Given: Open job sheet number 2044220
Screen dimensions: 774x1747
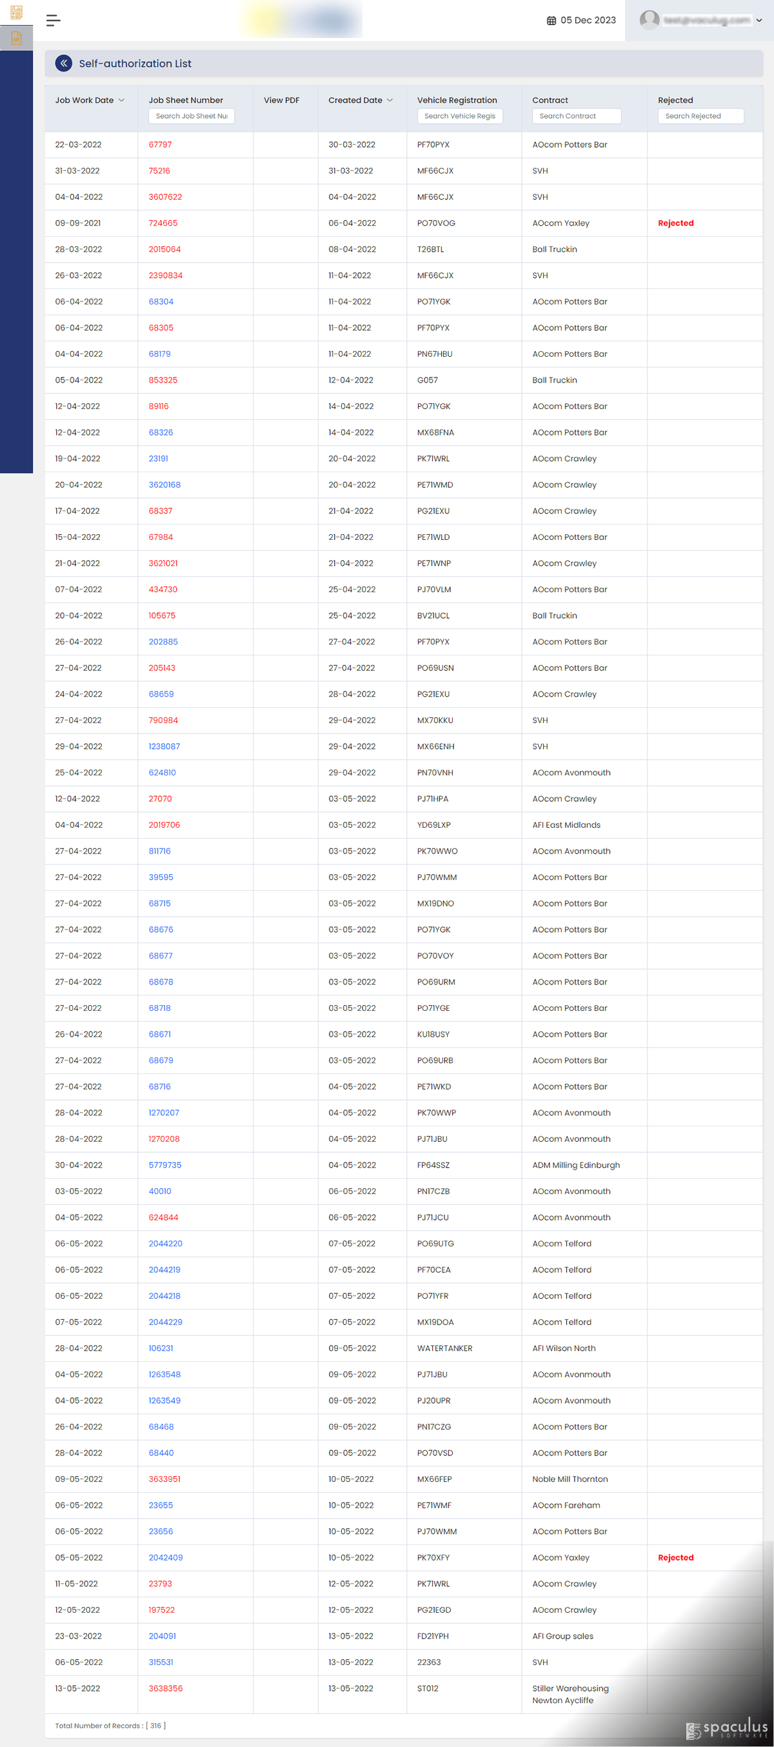Looking at the screenshot, I should click(165, 1243).
